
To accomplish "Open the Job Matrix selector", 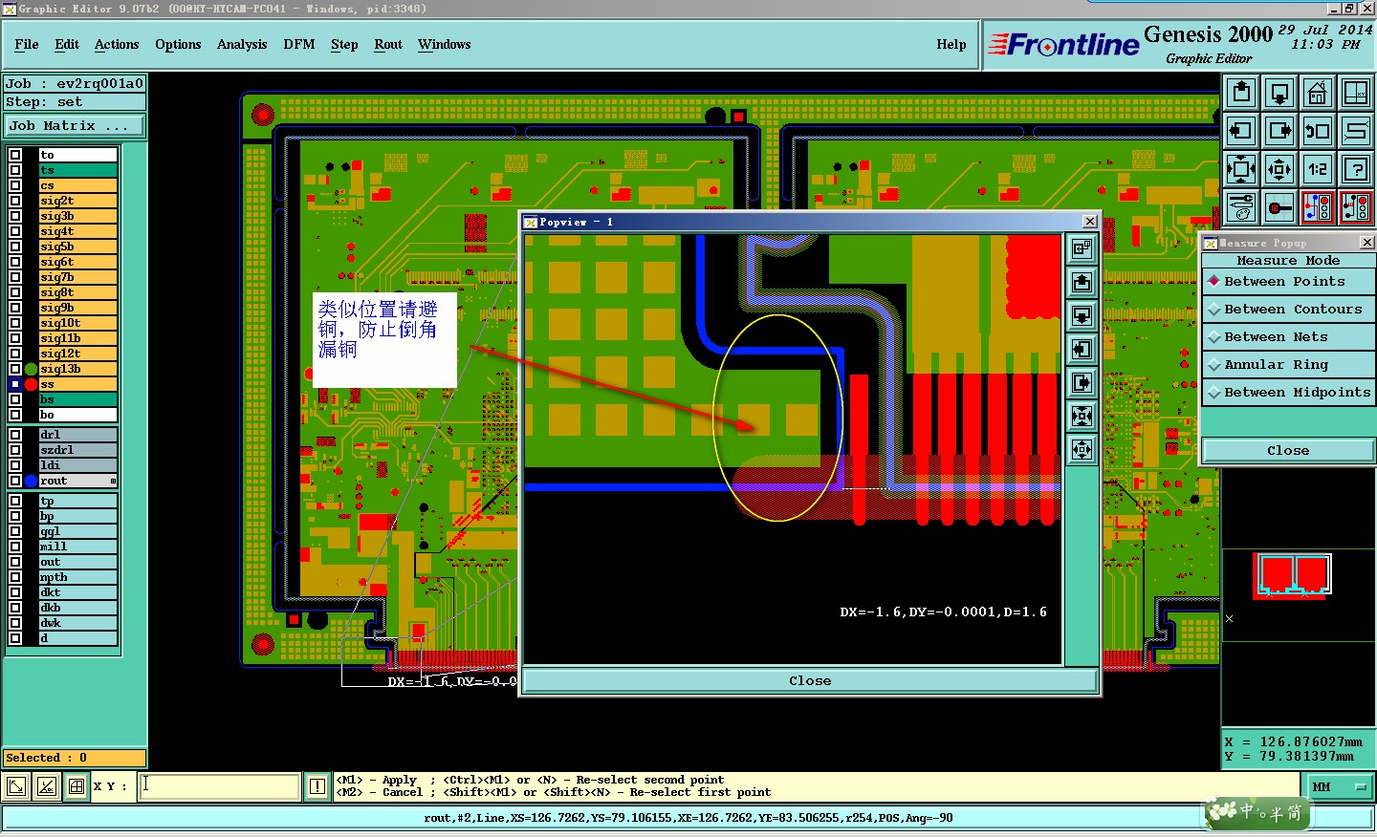I will point(75,126).
